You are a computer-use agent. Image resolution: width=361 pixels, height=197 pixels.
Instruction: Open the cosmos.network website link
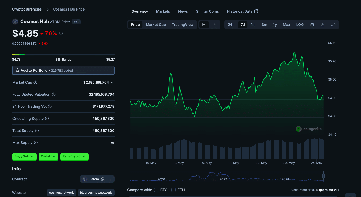tap(62, 193)
